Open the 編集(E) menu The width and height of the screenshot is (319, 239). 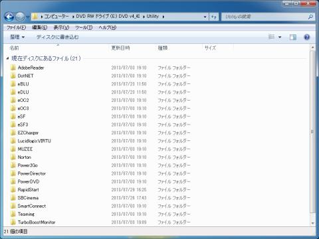pos(40,28)
